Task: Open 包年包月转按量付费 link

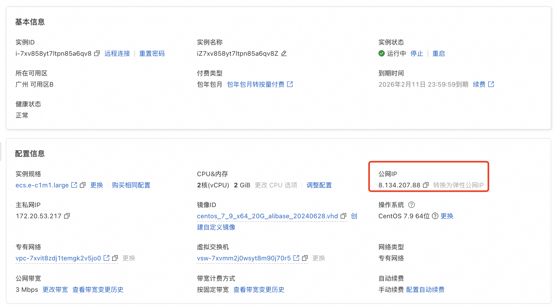Action: pyautogui.click(x=256, y=84)
